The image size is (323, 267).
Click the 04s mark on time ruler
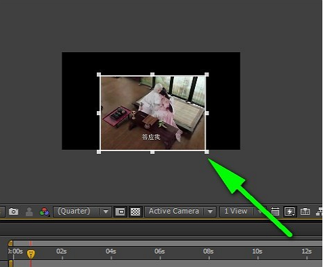[x=111, y=251]
